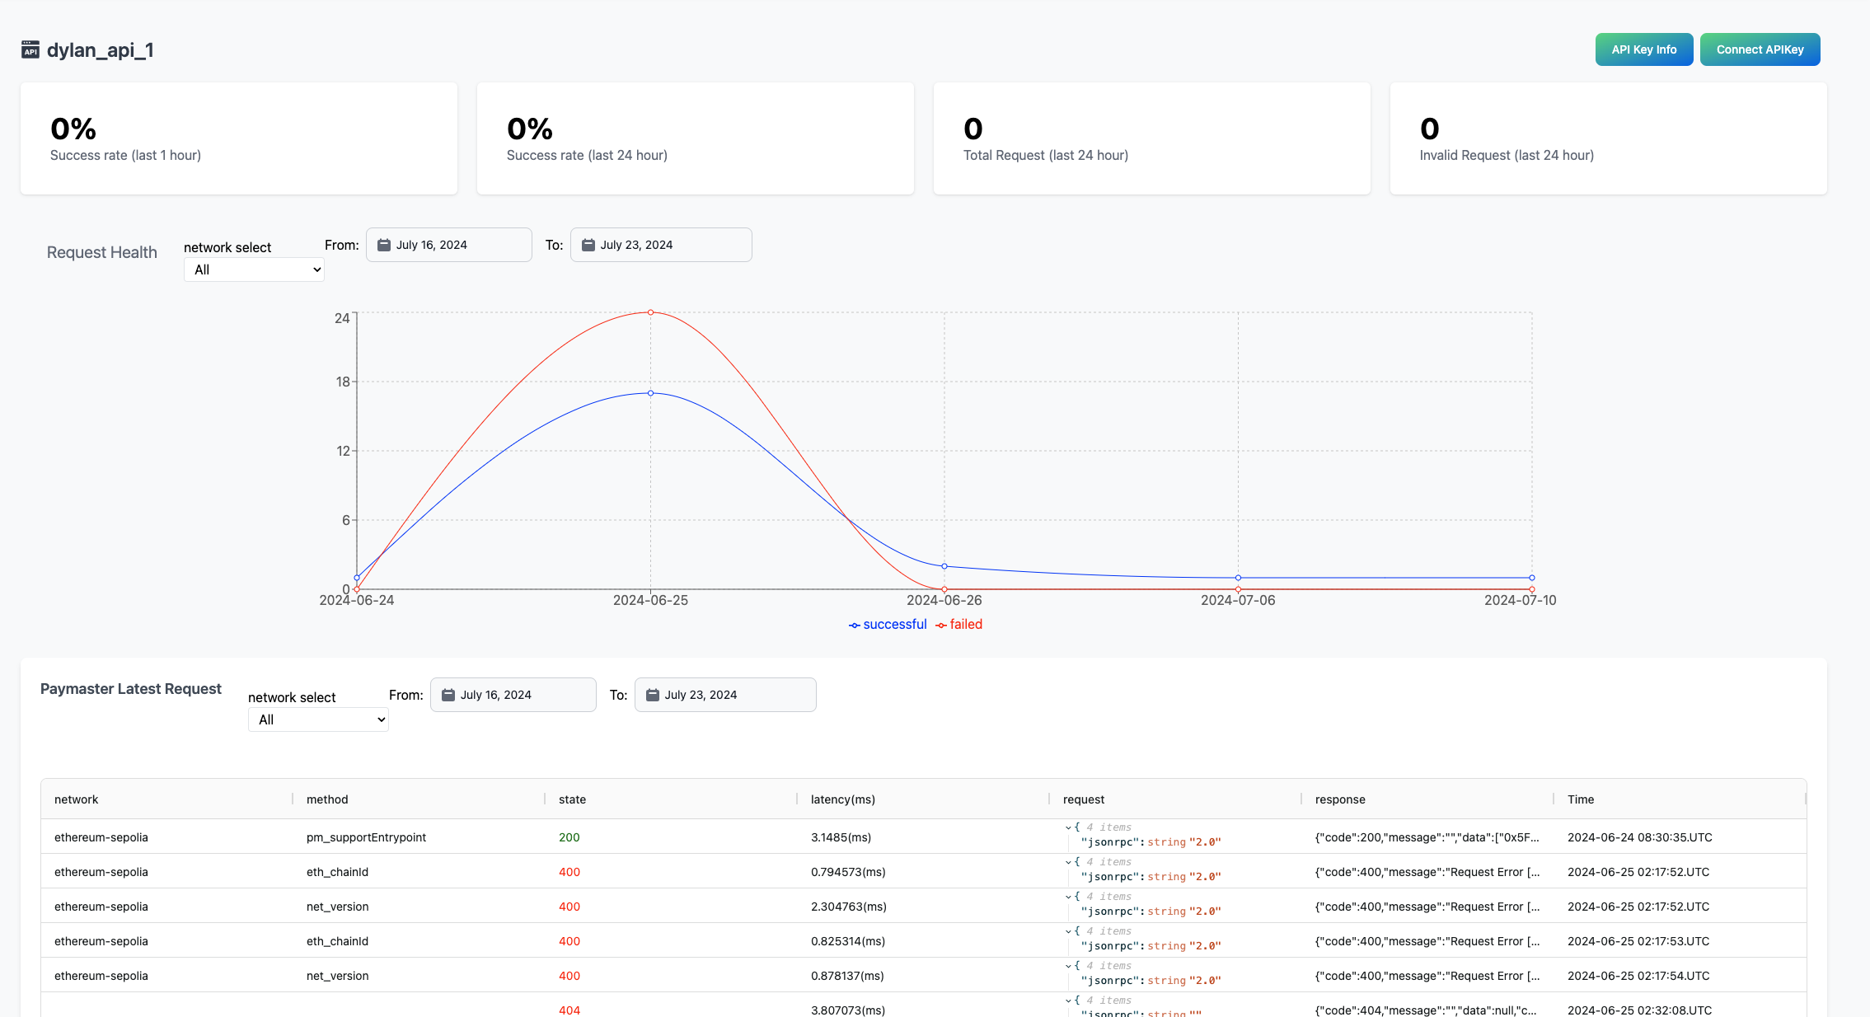Click the Invalid Request (last 24 hour) card

(x=1609, y=138)
